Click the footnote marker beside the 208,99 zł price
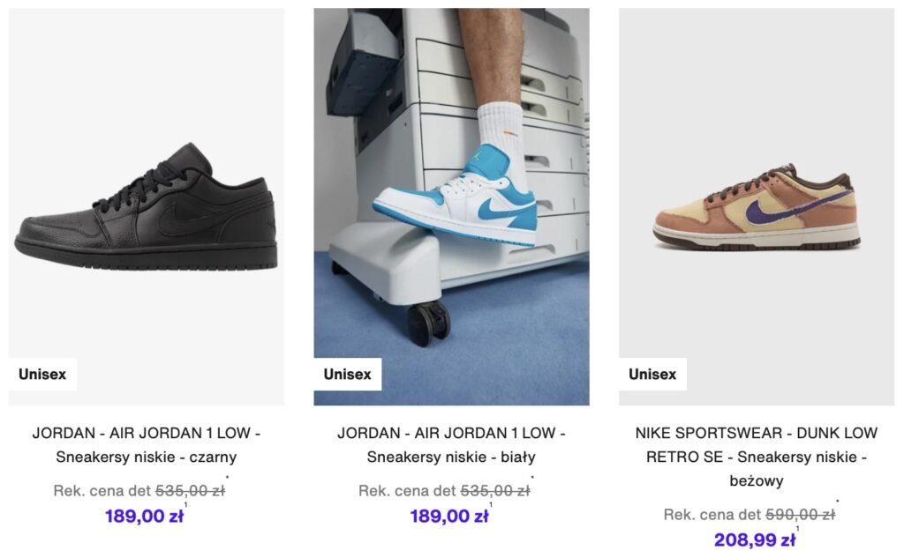This screenshot has width=904, height=558. pyautogui.click(x=798, y=529)
